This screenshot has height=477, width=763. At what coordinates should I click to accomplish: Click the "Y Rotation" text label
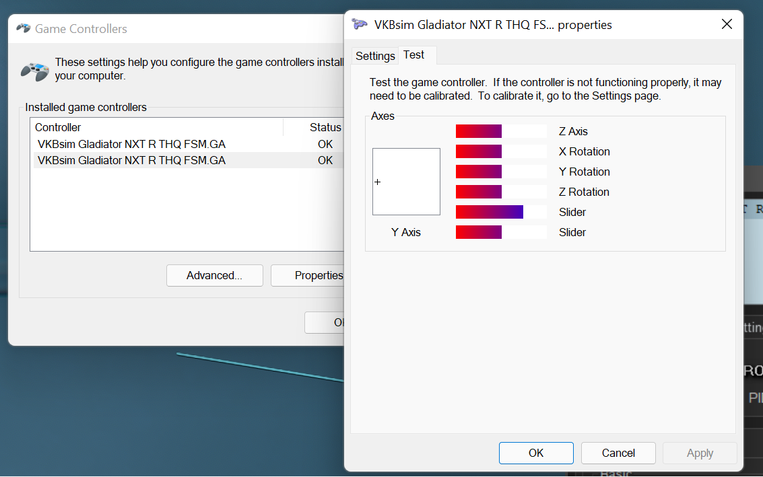pos(584,172)
